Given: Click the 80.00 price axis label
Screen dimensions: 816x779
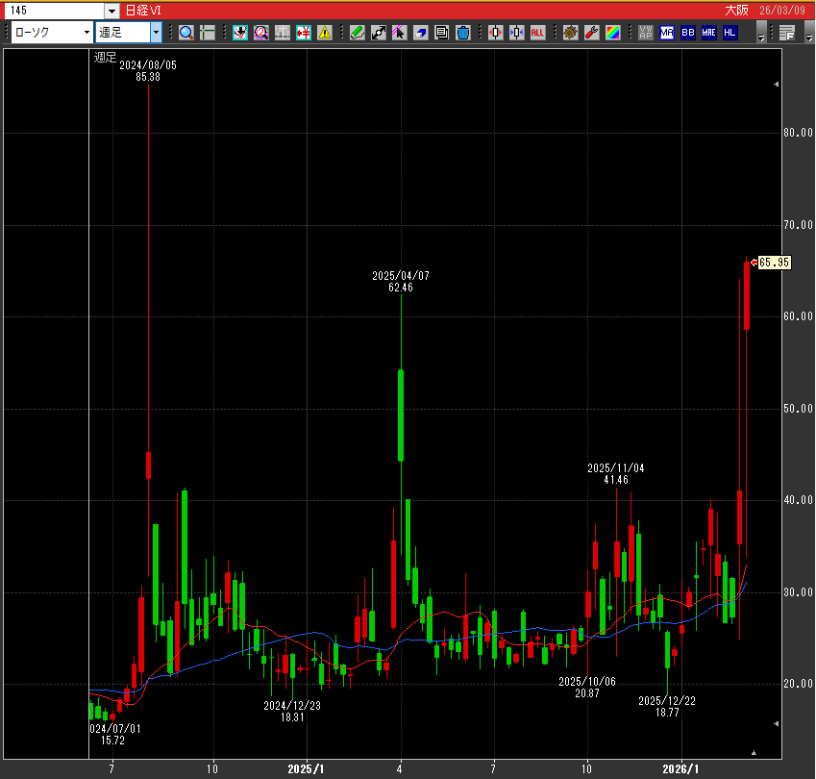Looking at the screenshot, I should [x=798, y=133].
